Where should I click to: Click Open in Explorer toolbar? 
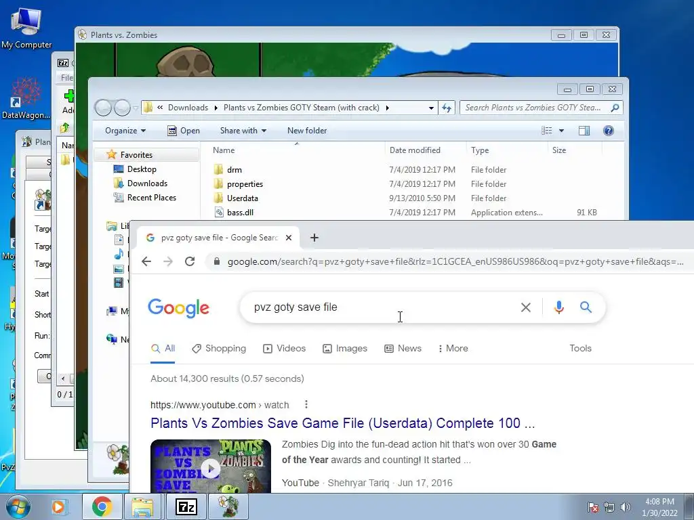(184, 131)
